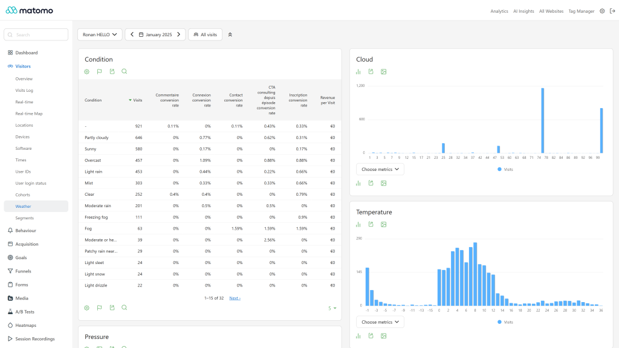Collapse the top controls with double chevron
Screen dimensions: 619x348
tap(230, 34)
